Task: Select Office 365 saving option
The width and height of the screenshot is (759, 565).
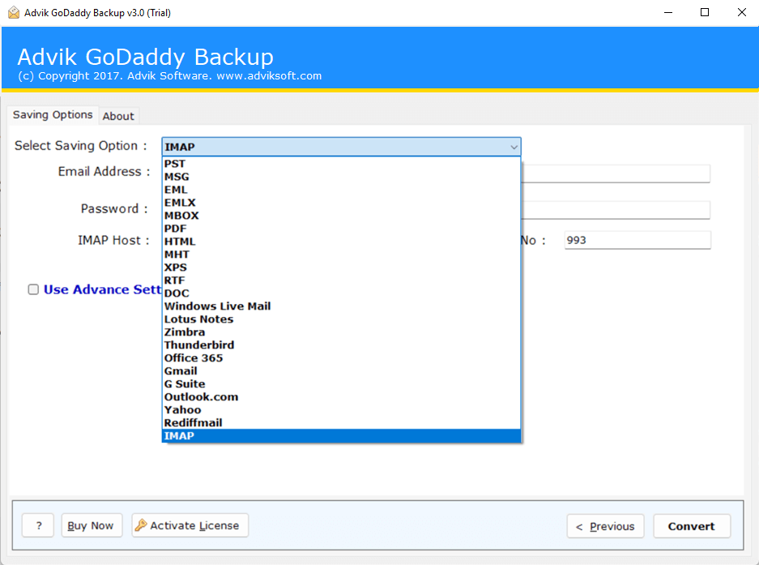Action: pos(341,358)
